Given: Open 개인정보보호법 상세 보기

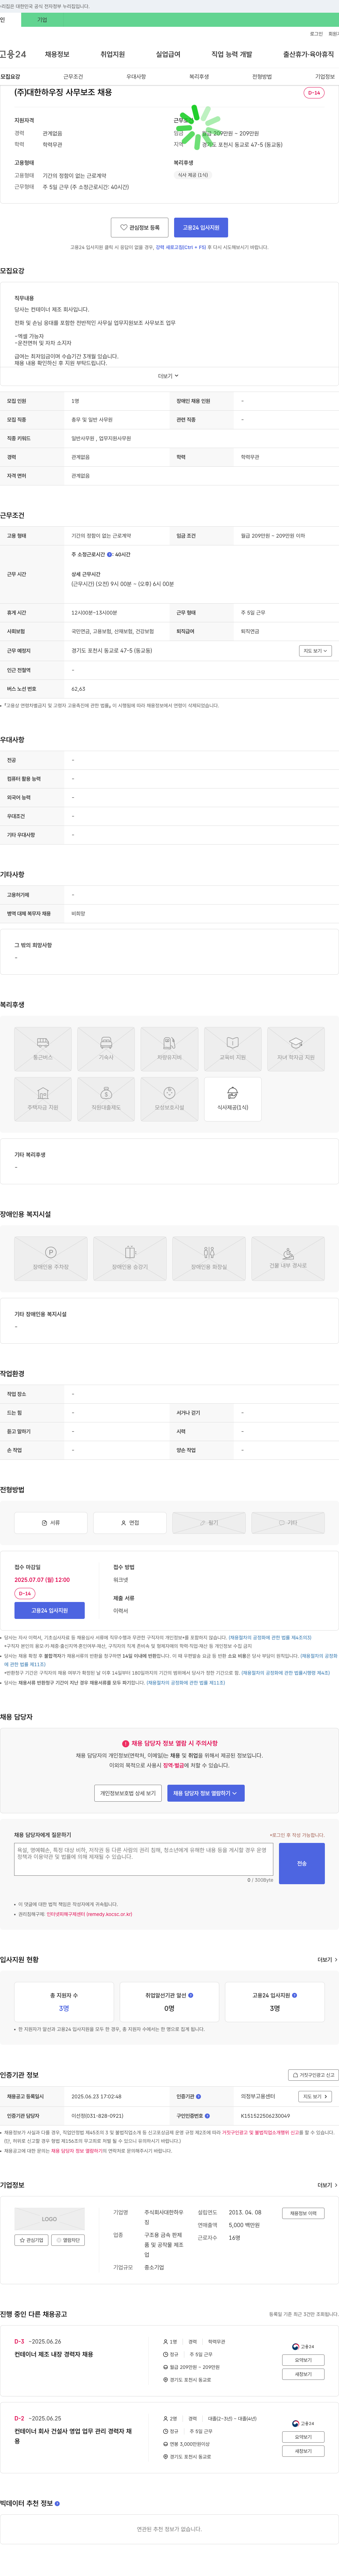Looking at the screenshot, I should (128, 1793).
